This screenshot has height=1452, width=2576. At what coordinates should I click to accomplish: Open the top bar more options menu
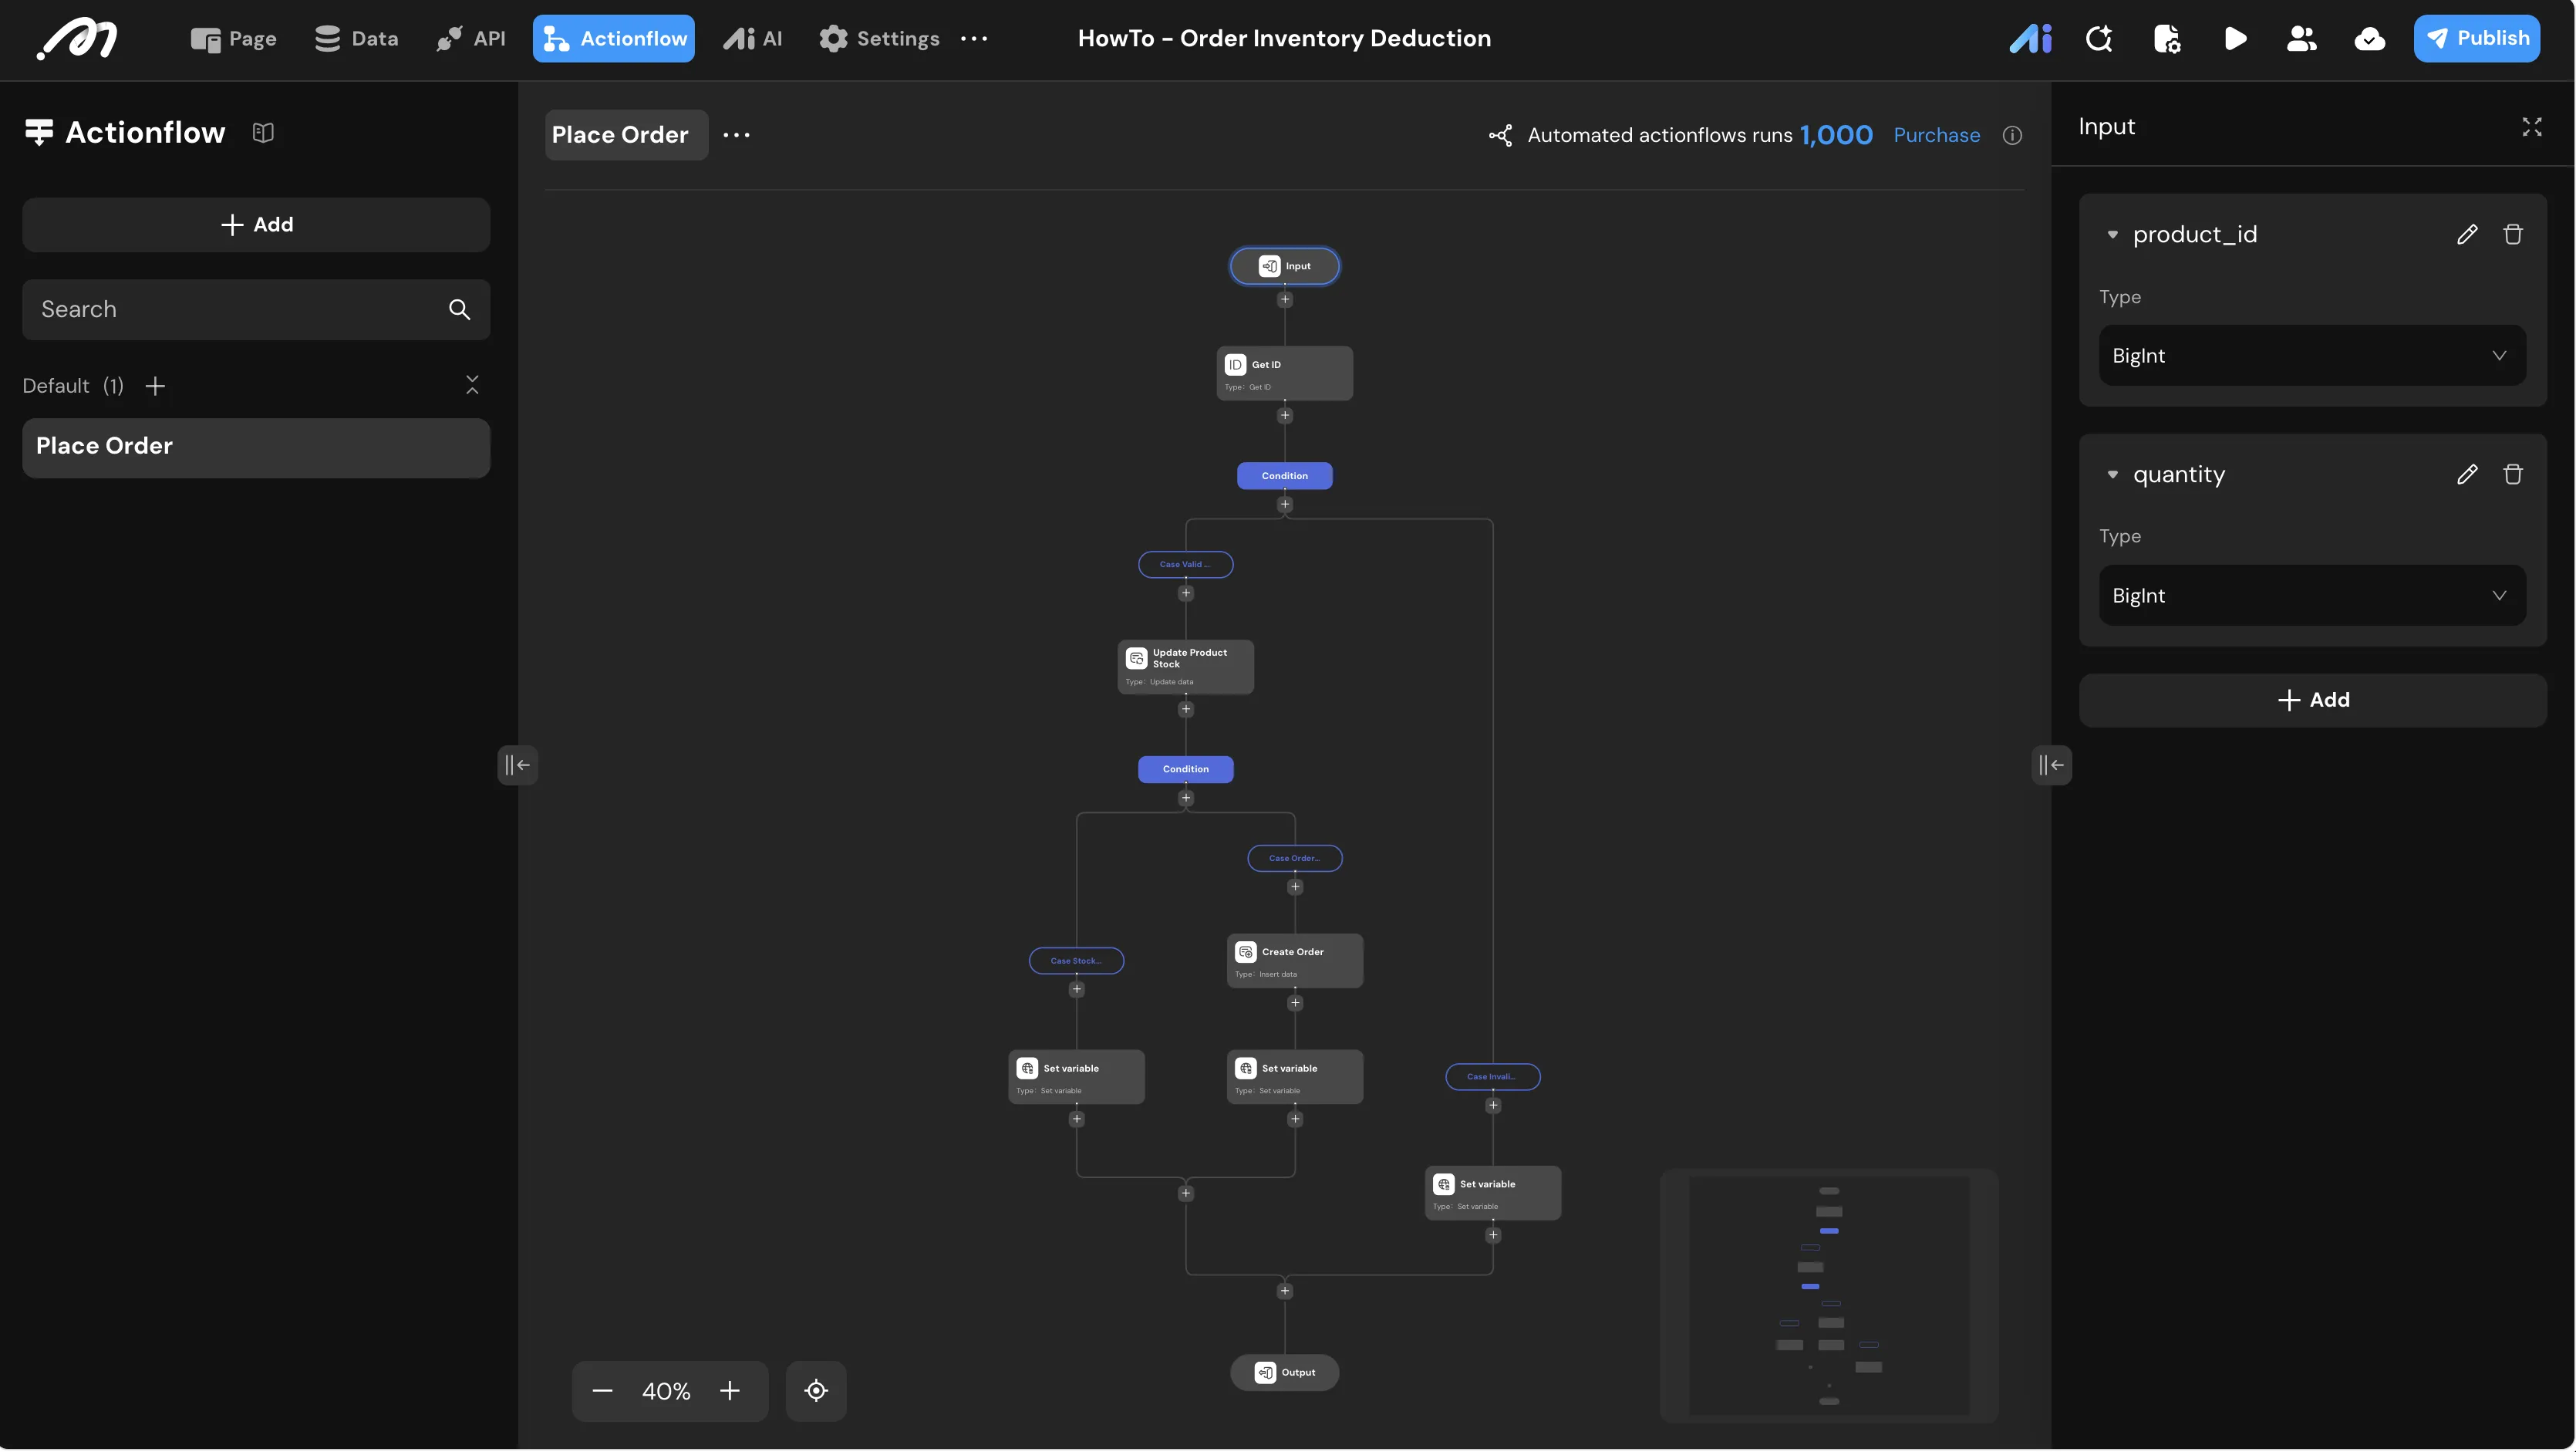coord(974,39)
